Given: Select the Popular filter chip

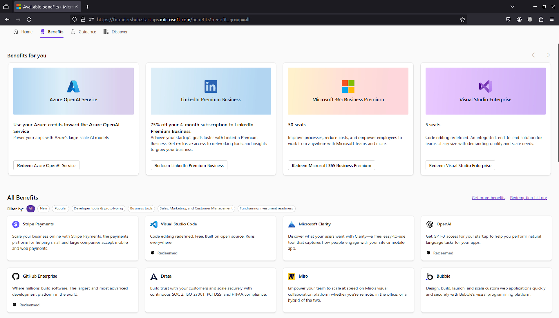Looking at the screenshot, I should point(60,208).
